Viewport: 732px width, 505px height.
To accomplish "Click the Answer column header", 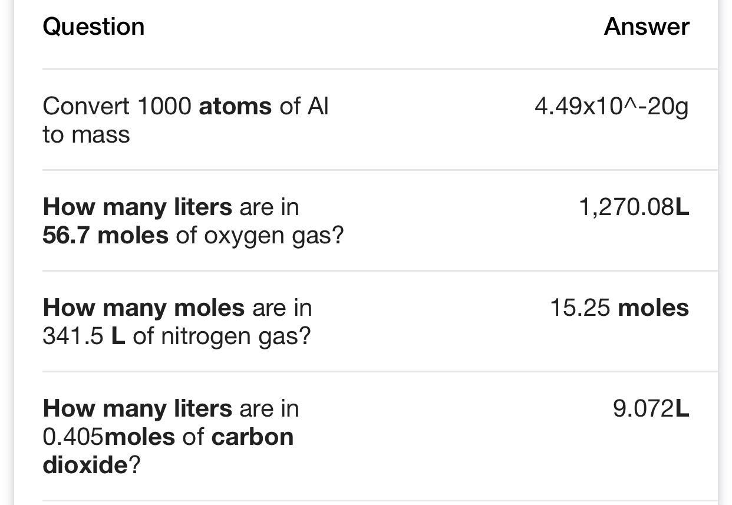I will [647, 27].
